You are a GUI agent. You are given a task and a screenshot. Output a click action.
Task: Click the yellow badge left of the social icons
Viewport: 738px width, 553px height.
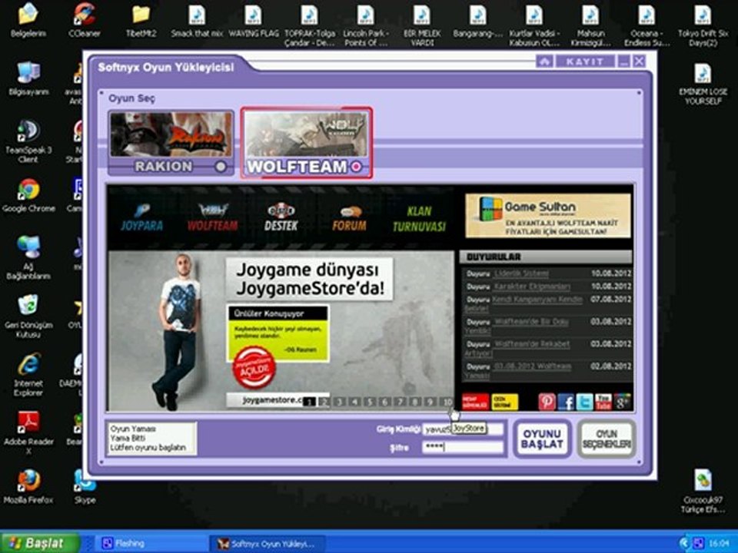click(x=504, y=402)
